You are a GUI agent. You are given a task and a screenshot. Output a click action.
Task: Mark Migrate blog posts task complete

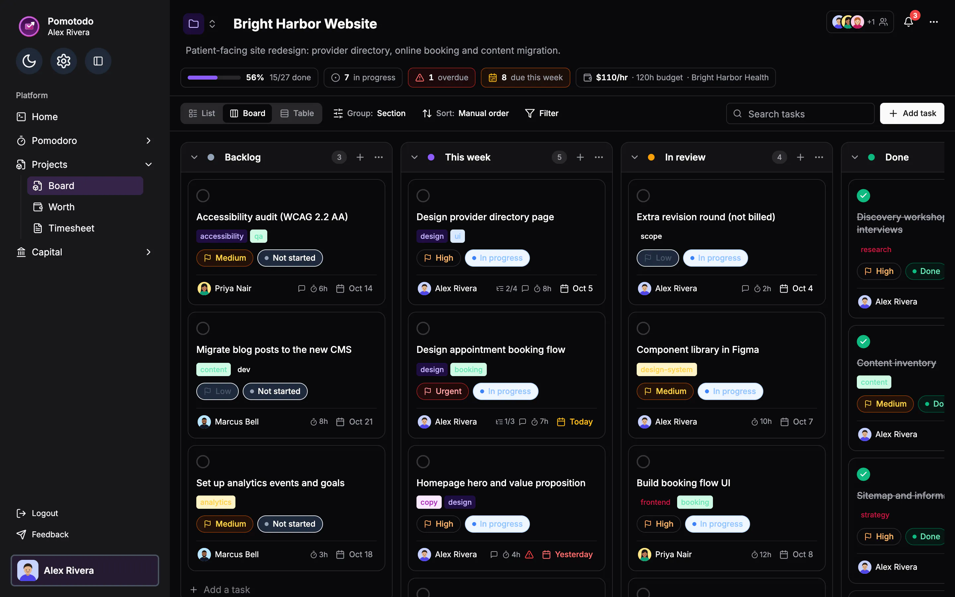[x=203, y=328]
